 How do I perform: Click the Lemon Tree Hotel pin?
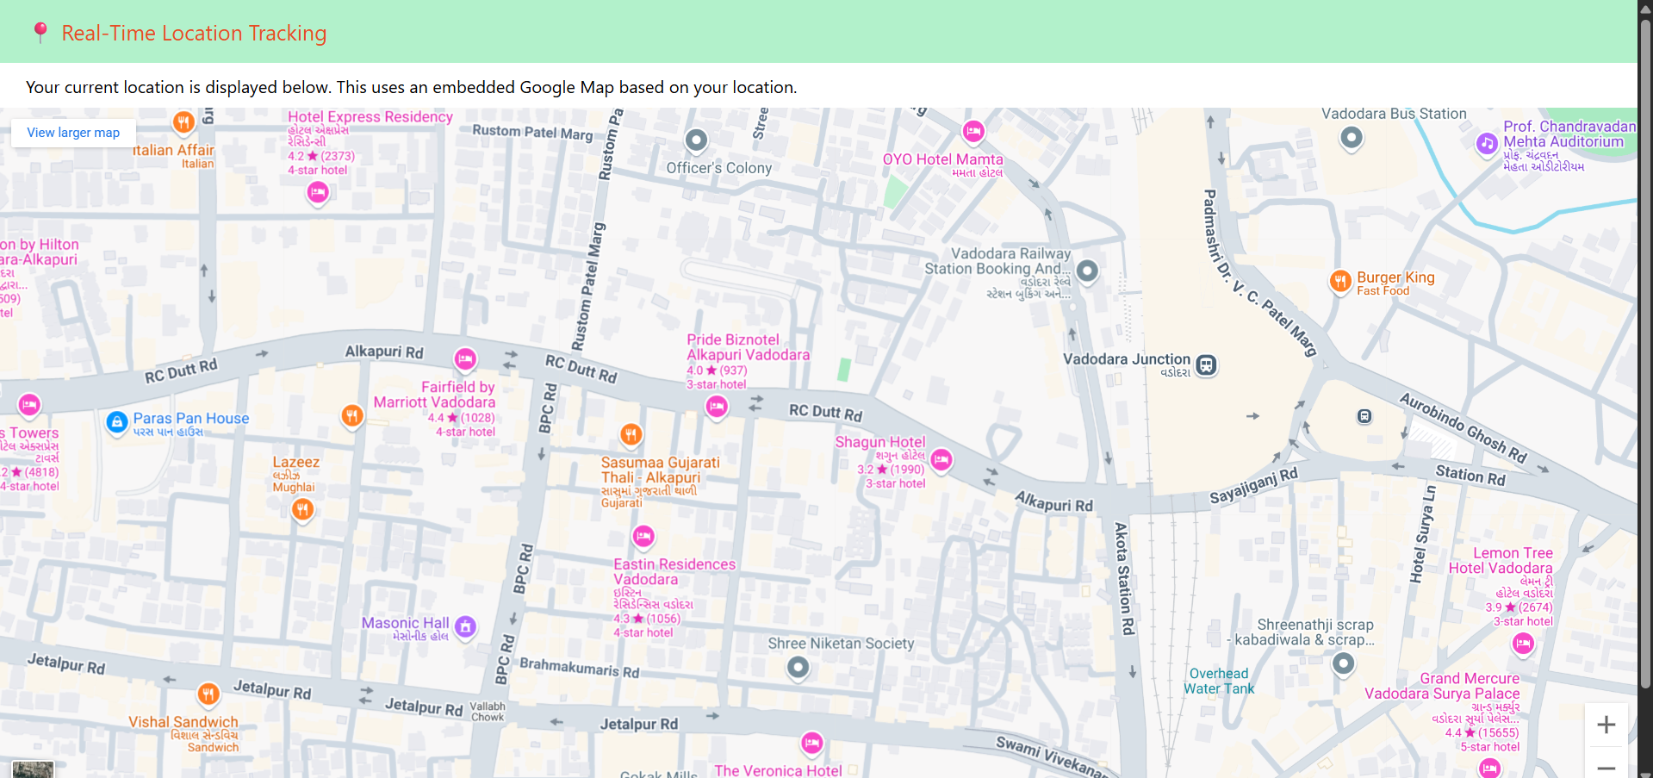[1524, 644]
